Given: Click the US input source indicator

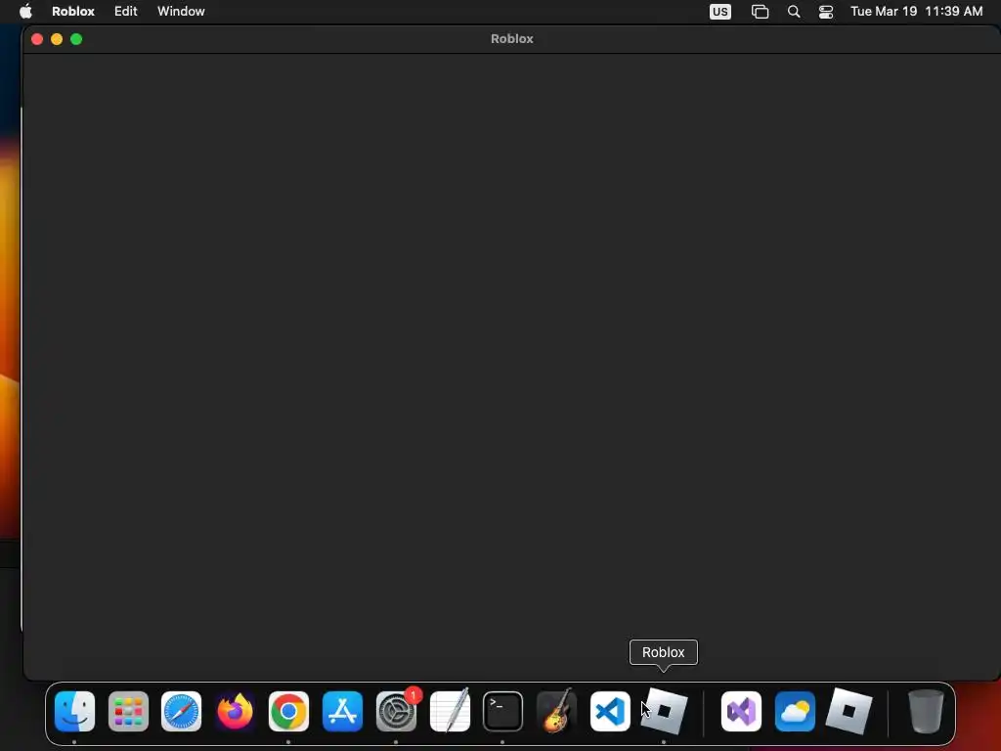Looking at the screenshot, I should (x=720, y=12).
